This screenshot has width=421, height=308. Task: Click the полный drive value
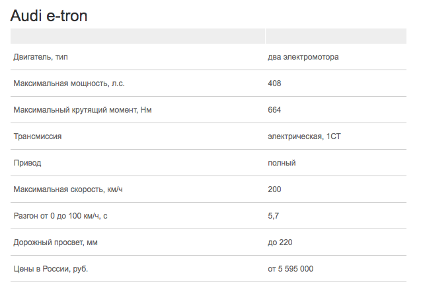tap(282, 163)
